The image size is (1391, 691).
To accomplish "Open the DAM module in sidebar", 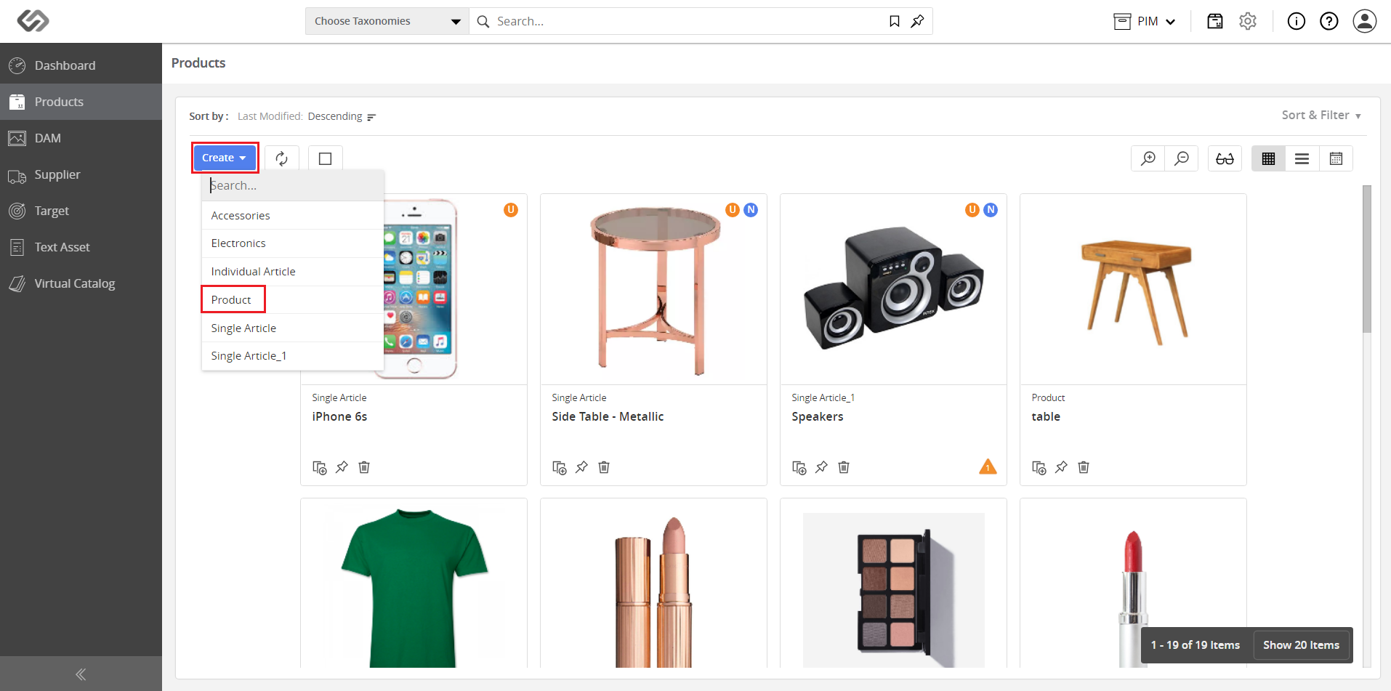I will coord(81,138).
